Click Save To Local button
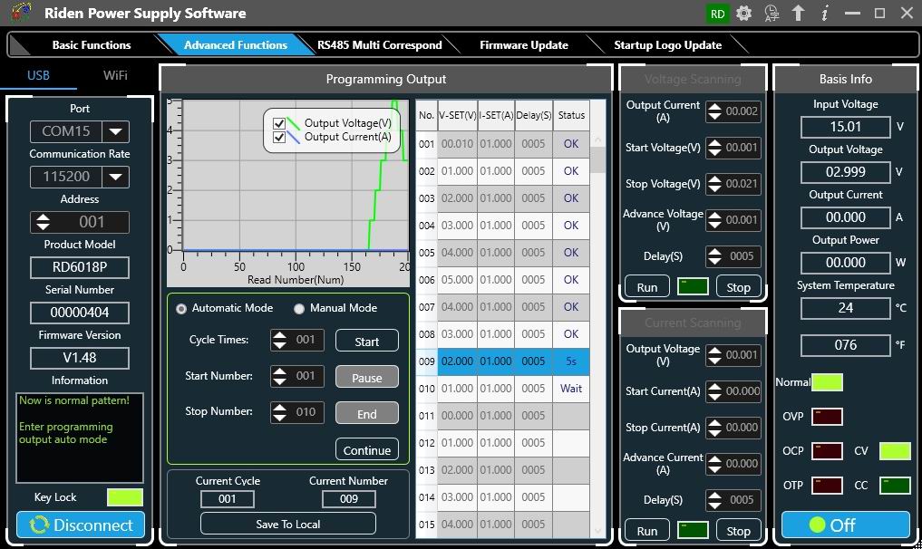Viewport: 922px width, 549px height. pyautogui.click(x=287, y=524)
